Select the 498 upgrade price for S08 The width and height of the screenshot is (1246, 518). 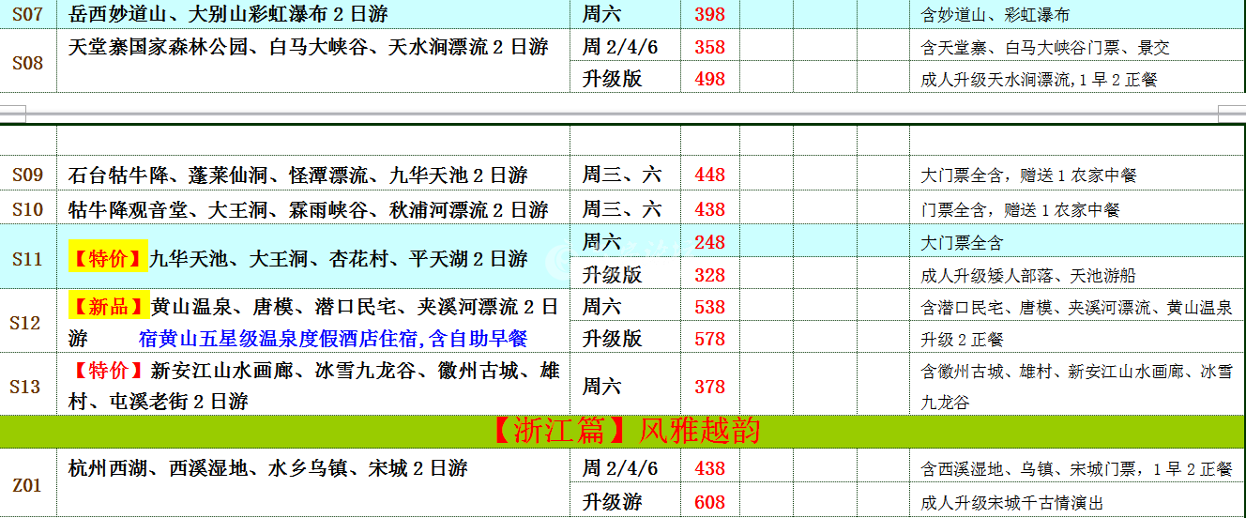click(709, 79)
